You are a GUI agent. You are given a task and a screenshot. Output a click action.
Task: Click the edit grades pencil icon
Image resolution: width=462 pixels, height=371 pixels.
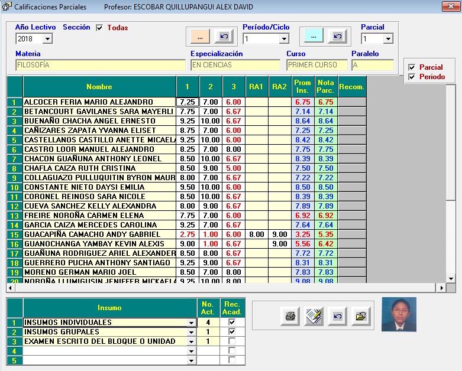tap(314, 316)
